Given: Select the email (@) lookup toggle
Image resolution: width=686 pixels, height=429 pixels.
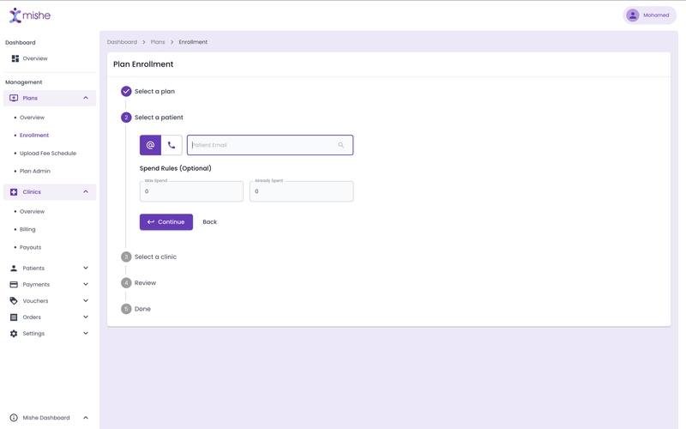Looking at the screenshot, I should click(150, 145).
